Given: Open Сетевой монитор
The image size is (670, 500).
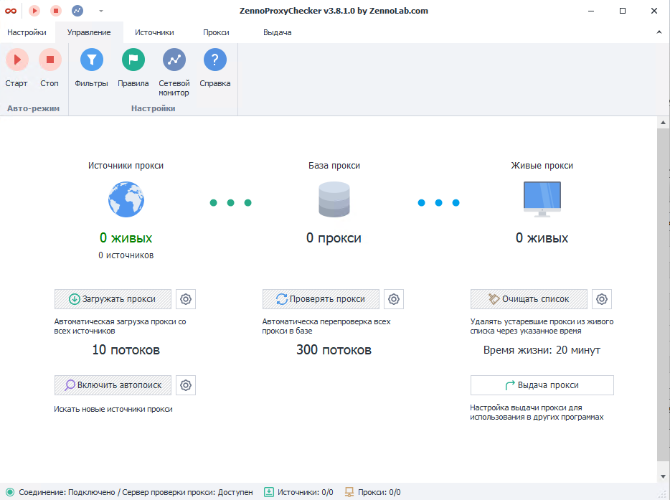Looking at the screenshot, I should (x=174, y=72).
